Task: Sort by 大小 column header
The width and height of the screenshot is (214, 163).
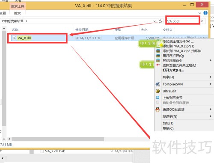Action: point(144,30)
